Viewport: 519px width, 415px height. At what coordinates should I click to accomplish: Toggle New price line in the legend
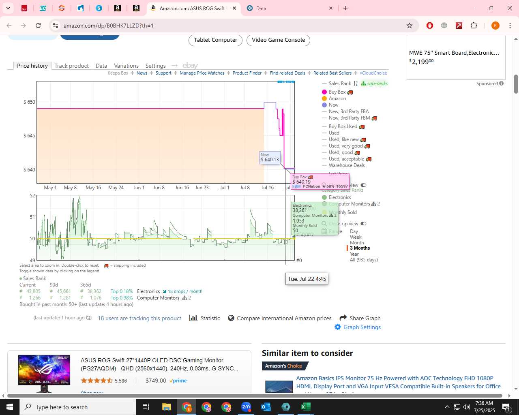coord(330,105)
